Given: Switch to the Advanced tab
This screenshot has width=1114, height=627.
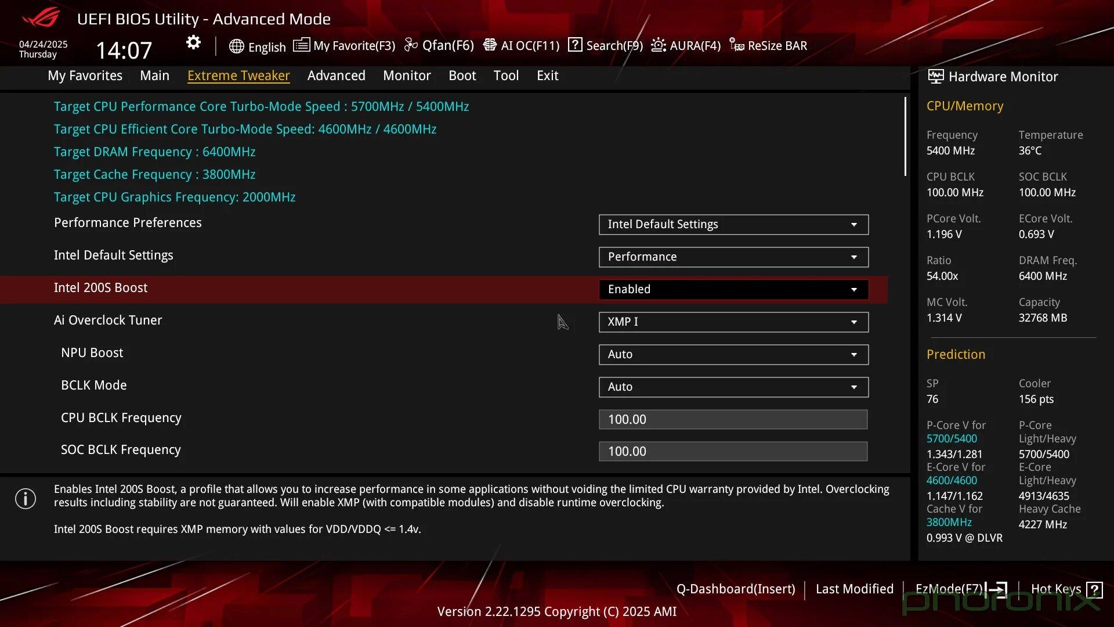Looking at the screenshot, I should tap(336, 75).
